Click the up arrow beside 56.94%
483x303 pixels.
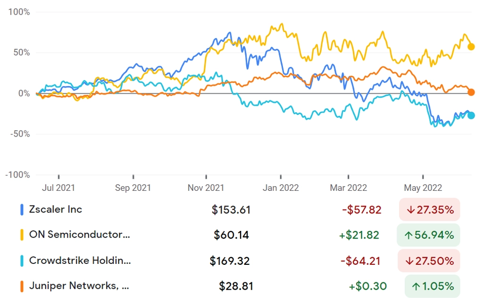tap(408, 236)
